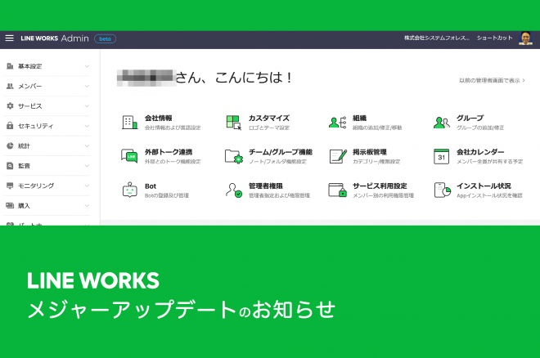Click the 管理者権限 user-check icon

tap(234, 190)
